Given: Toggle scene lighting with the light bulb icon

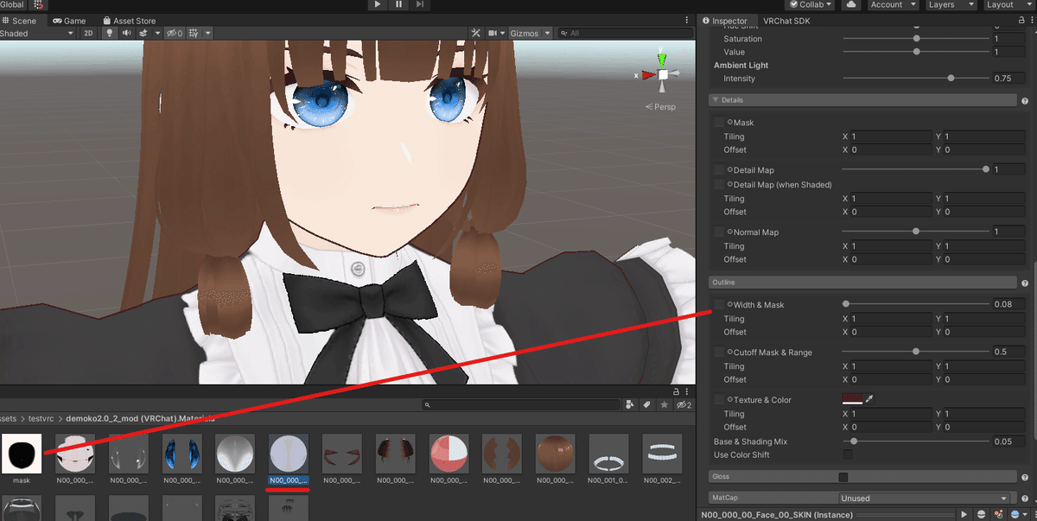Looking at the screenshot, I should click(x=109, y=33).
